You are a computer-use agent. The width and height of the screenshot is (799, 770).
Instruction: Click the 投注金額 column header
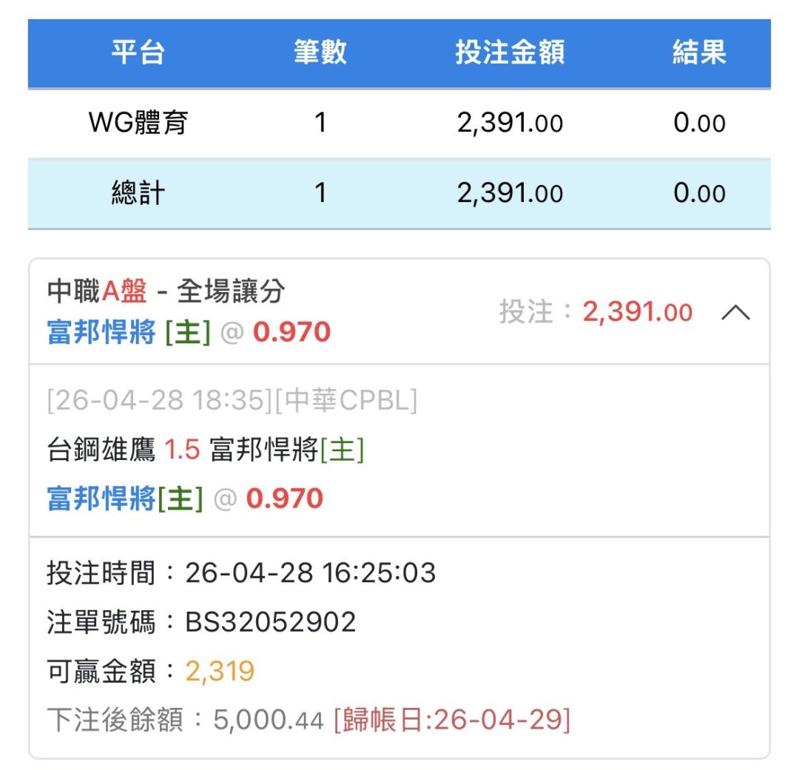[x=510, y=53]
